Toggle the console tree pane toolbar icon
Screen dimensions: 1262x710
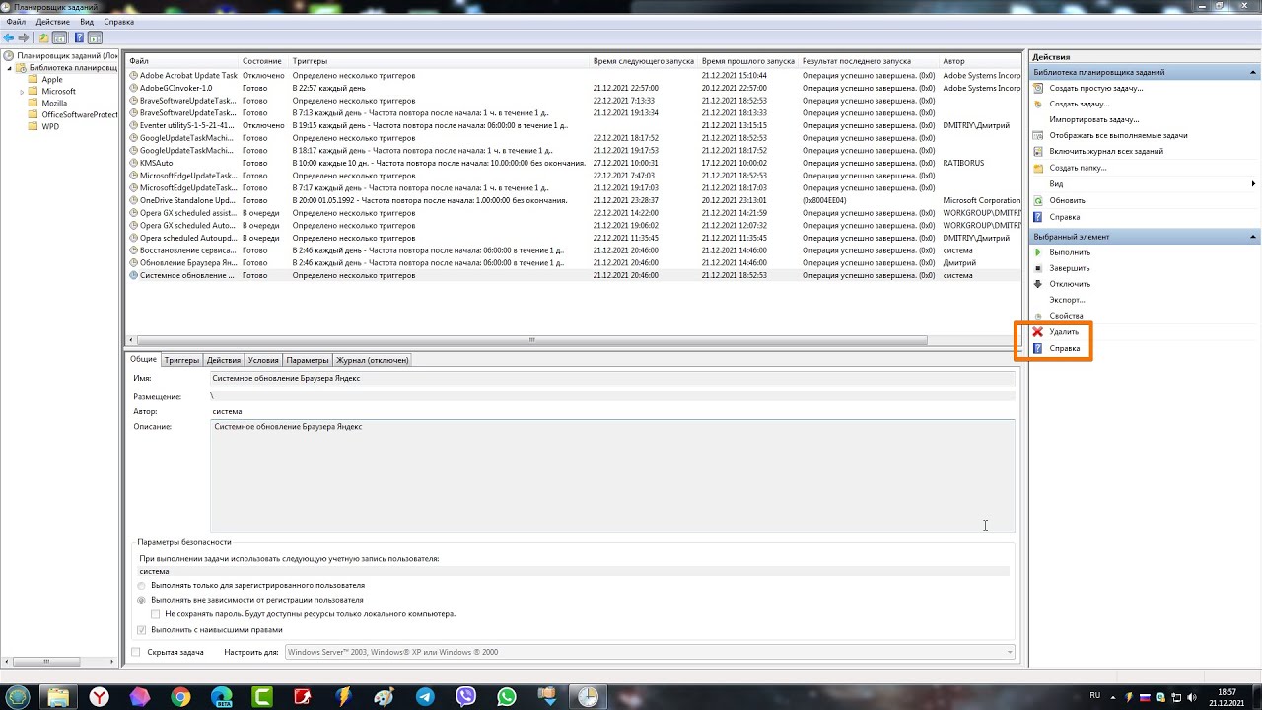[59, 37]
